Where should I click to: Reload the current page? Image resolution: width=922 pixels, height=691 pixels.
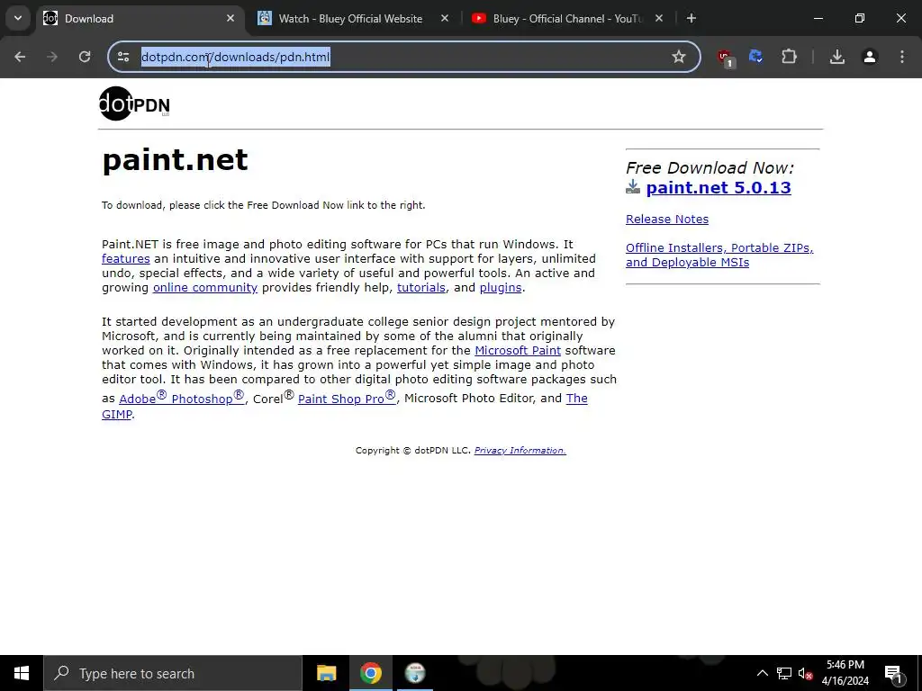click(85, 57)
